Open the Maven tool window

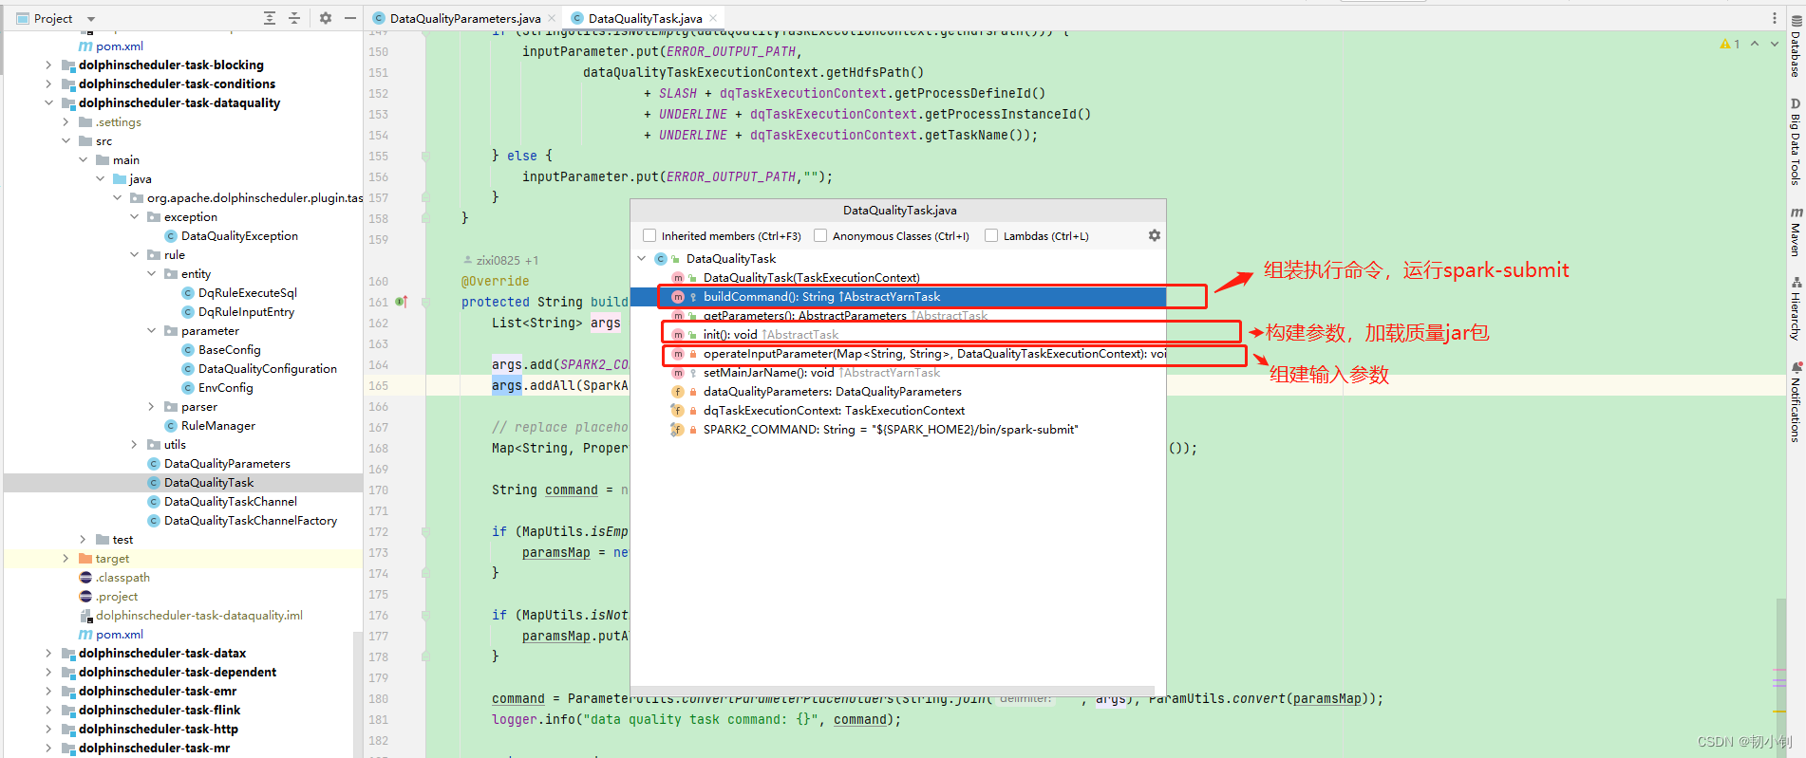pos(1796,231)
